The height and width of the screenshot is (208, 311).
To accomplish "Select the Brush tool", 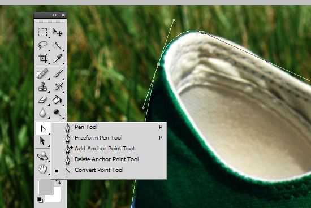I will (58, 73).
